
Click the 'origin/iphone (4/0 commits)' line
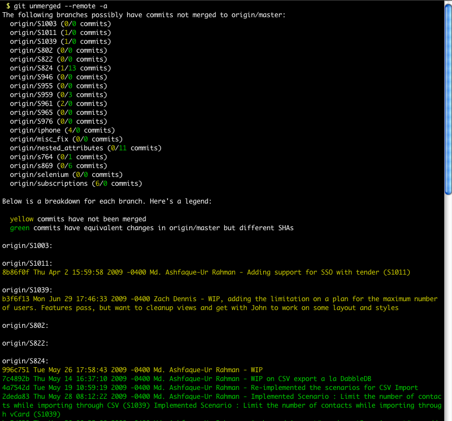pyautogui.click(x=62, y=130)
